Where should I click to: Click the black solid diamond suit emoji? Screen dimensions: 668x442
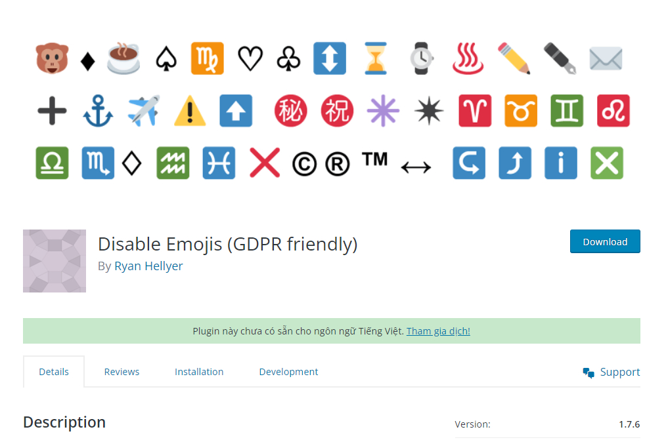88,61
